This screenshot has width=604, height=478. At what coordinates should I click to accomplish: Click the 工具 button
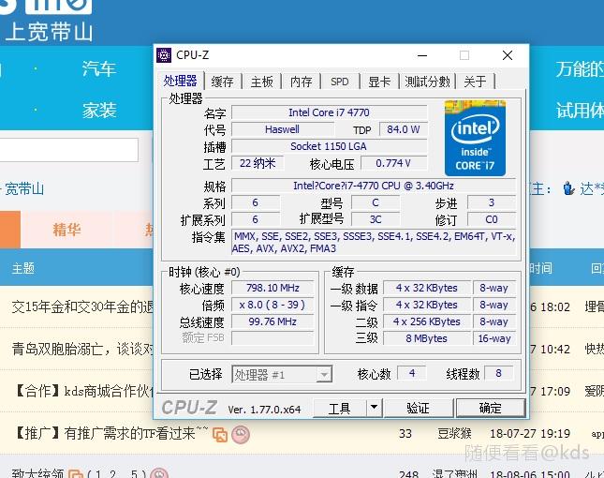[339, 409]
